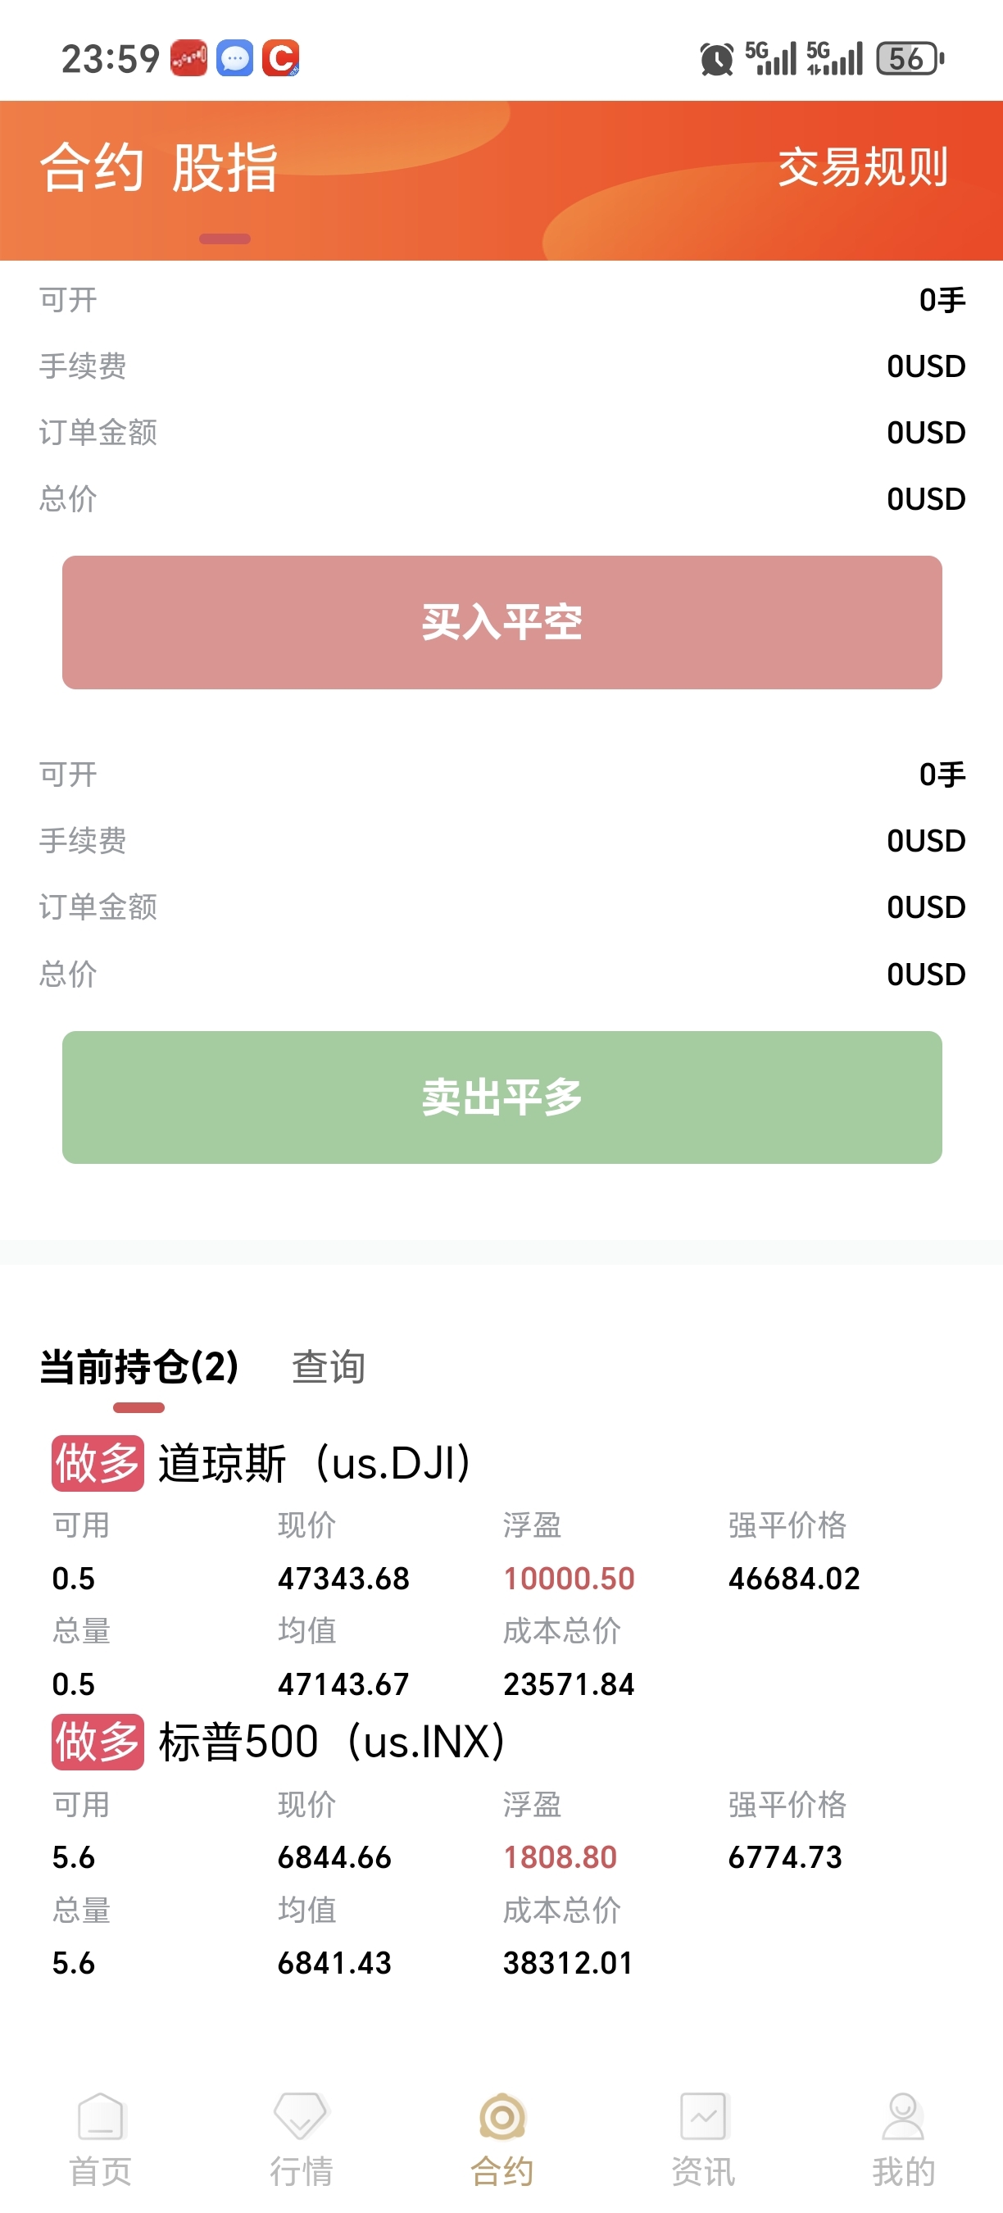Select the 当前持仓(2) tab
Screen dimensions: 1003x2213
click(139, 1367)
